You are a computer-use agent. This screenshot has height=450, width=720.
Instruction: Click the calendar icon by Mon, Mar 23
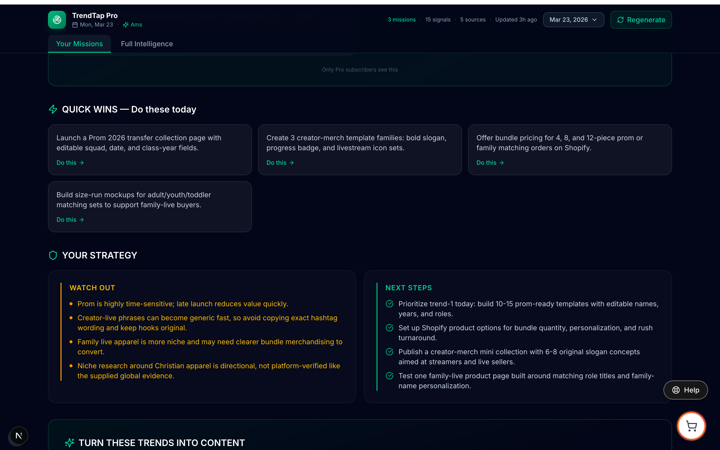click(75, 25)
